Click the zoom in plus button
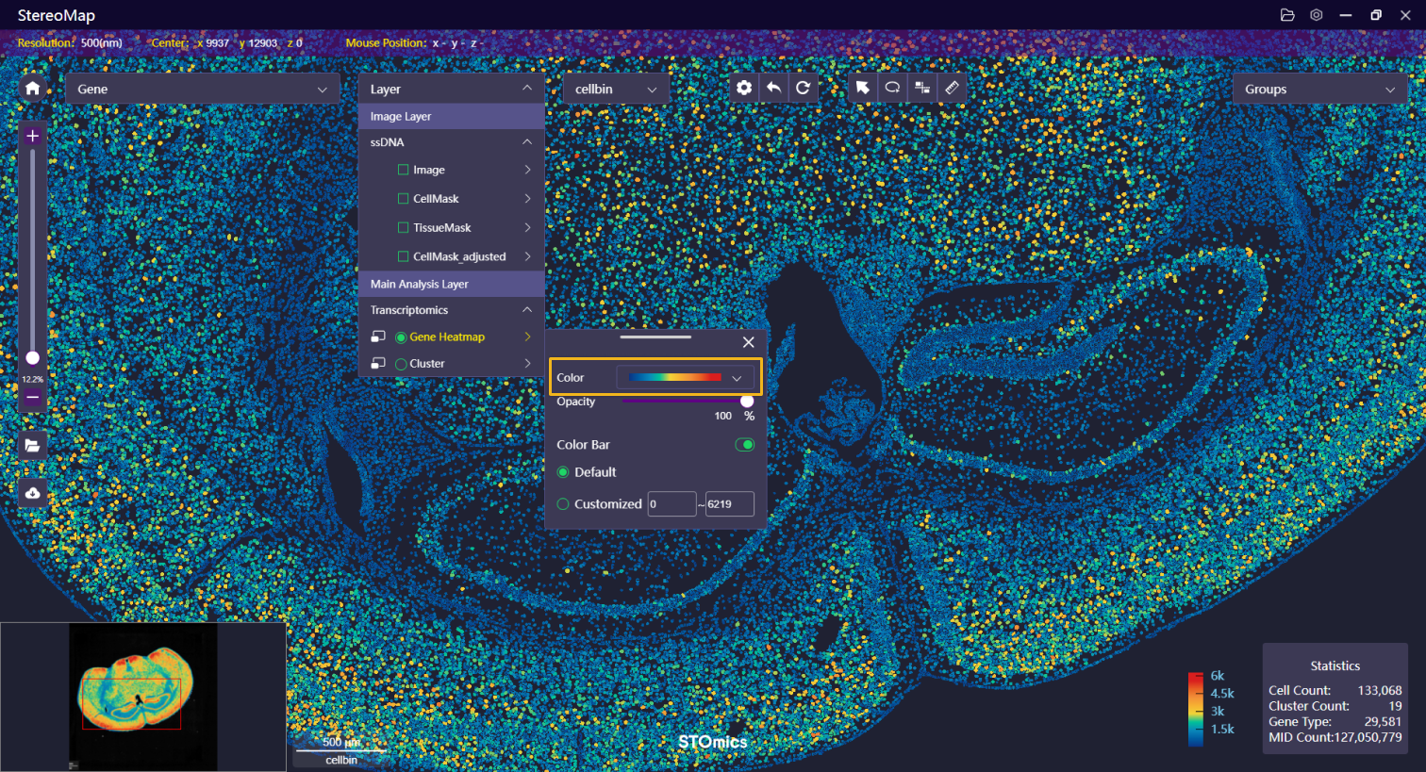Viewport: 1426px width, 772px height. [x=32, y=136]
